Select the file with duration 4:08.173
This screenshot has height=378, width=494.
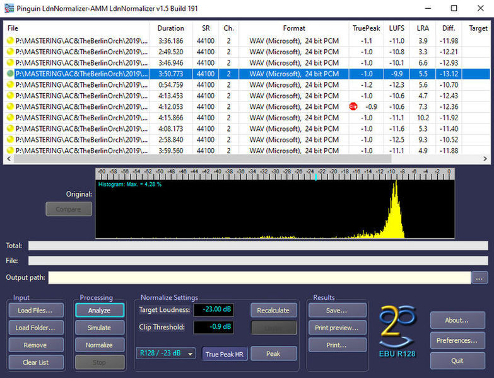click(x=247, y=129)
